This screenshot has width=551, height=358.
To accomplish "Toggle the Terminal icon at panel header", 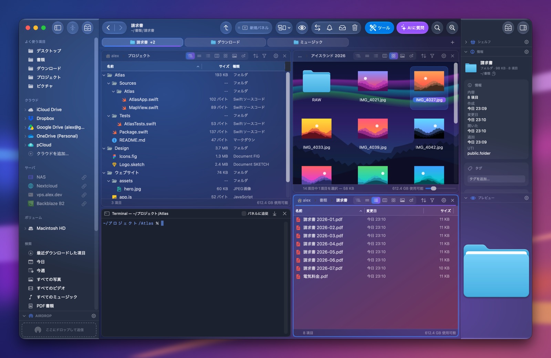I will [107, 214].
